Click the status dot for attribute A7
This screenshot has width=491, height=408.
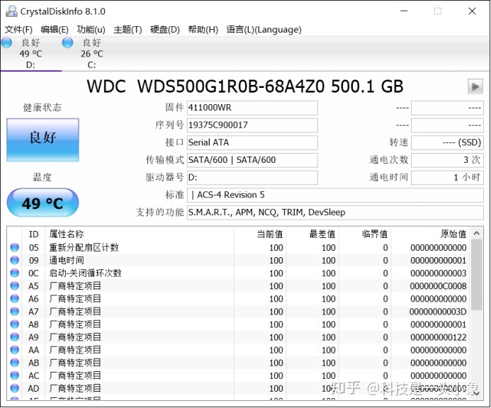[x=14, y=312]
